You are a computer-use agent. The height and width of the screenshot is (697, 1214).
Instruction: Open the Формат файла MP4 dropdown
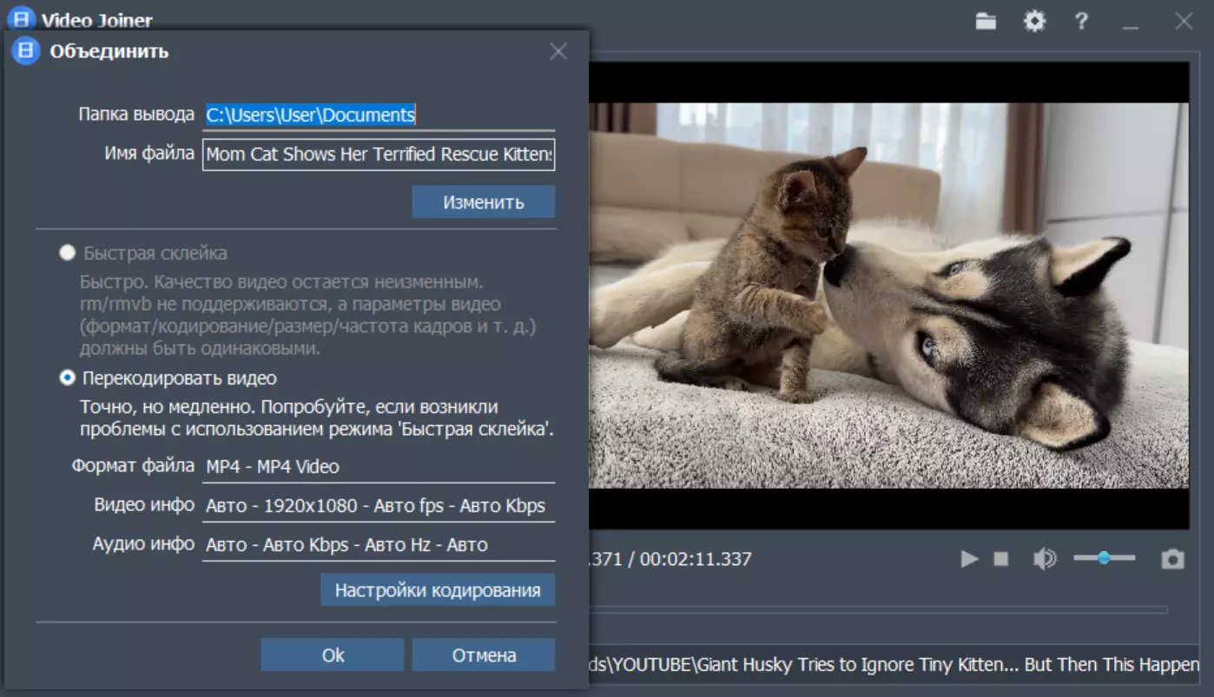[x=379, y=466]
